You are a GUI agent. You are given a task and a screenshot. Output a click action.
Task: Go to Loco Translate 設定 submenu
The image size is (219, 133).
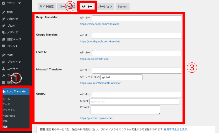click(5, 127)
